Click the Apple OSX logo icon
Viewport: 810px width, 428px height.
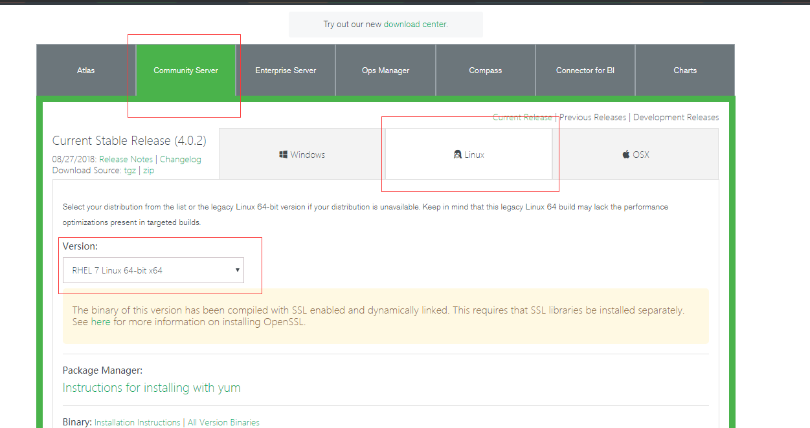(x=626, y=155)
